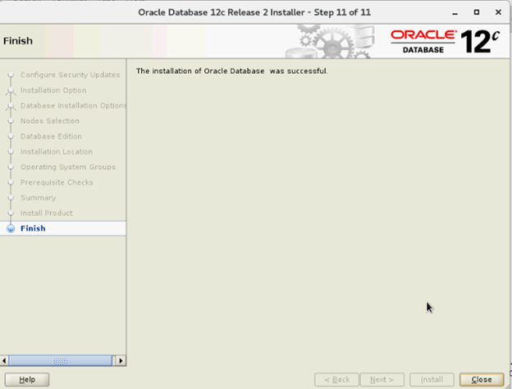This screenshot has width=512, height=389.
Task: Select the Install Product step
Action: (x=47, y=213)
